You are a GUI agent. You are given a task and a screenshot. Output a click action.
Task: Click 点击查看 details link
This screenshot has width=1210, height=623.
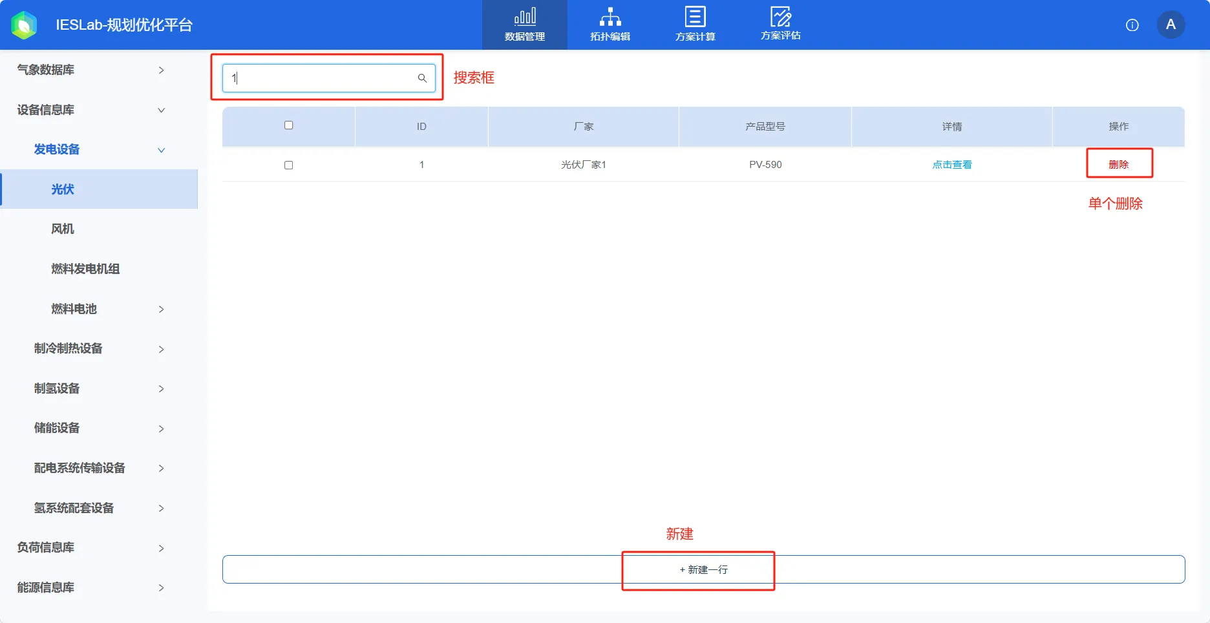952,165
